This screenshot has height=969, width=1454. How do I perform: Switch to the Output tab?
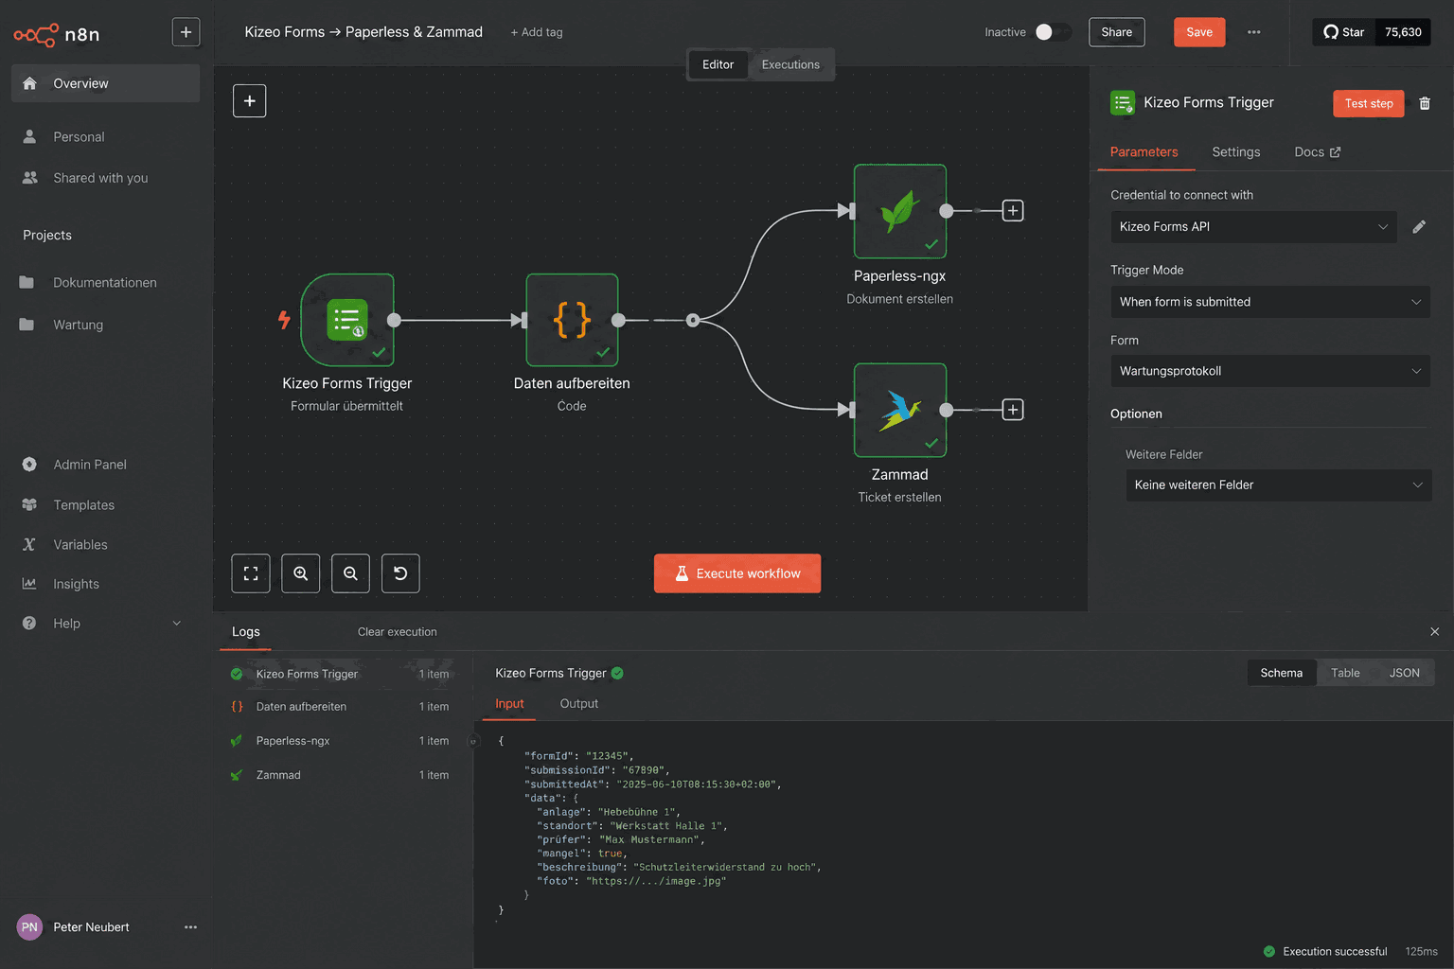click(578, 704)
